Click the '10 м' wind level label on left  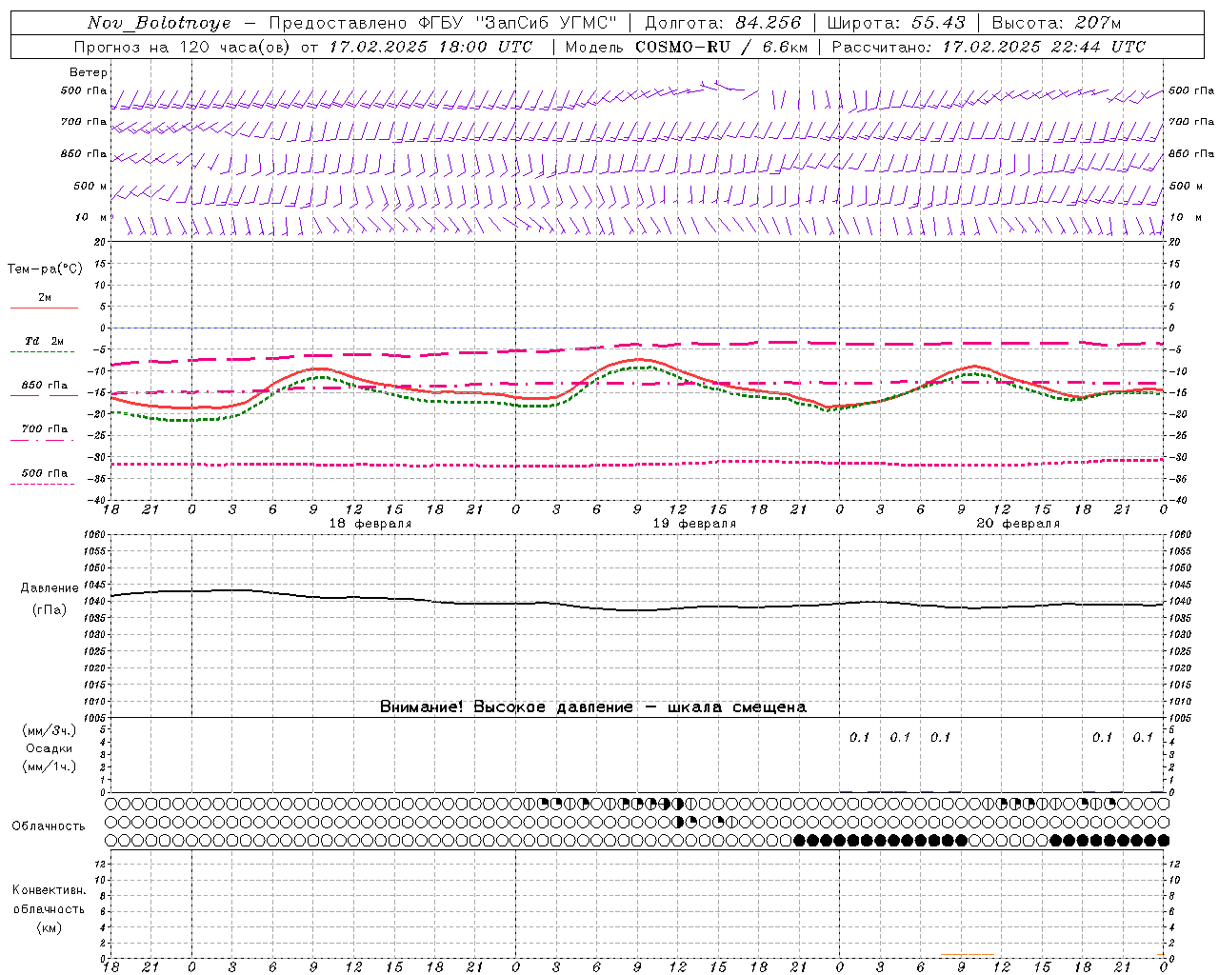click(x=91, y=217)
